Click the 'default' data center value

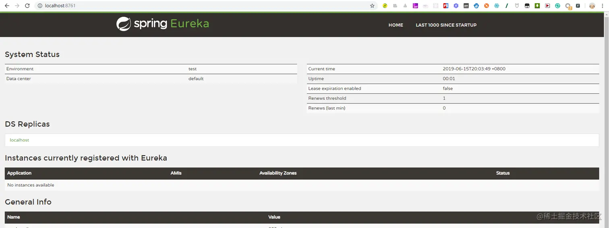196,78
